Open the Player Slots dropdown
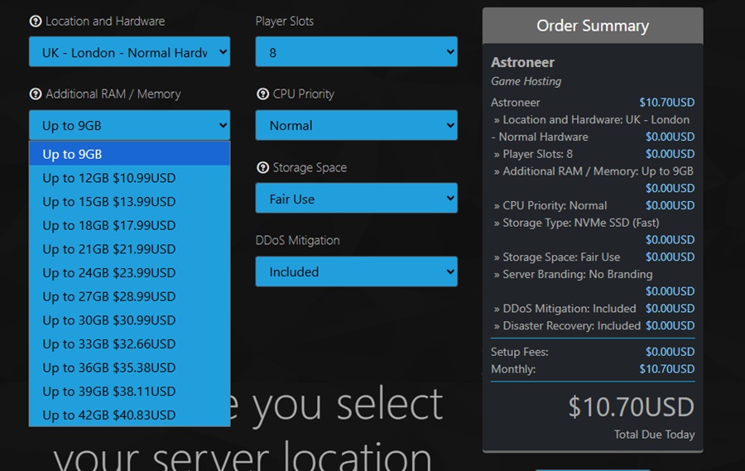Image resolution: width=745 pixels, height=471 pixels. (356, 52)
